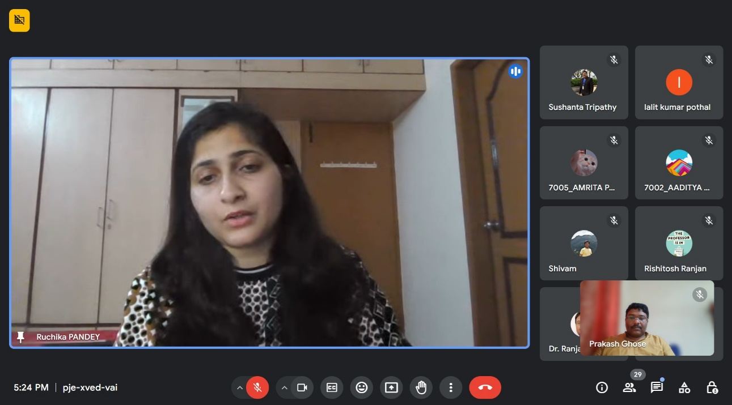Image resolution: width=732 pixels, height=405 pixels.
Task: Click Prakash Ghose self-view video
Action: pos(646,318)
